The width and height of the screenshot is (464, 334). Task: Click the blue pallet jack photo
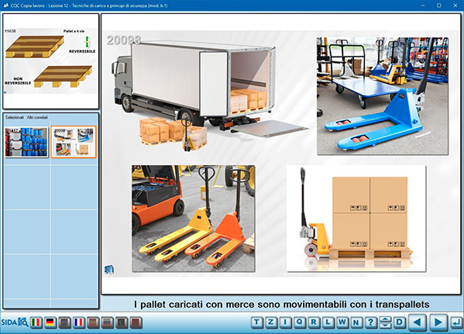(383, 95)
